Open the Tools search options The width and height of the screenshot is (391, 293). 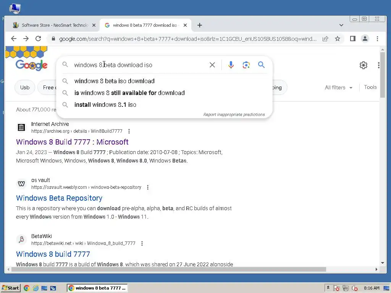tap(370, 87)
